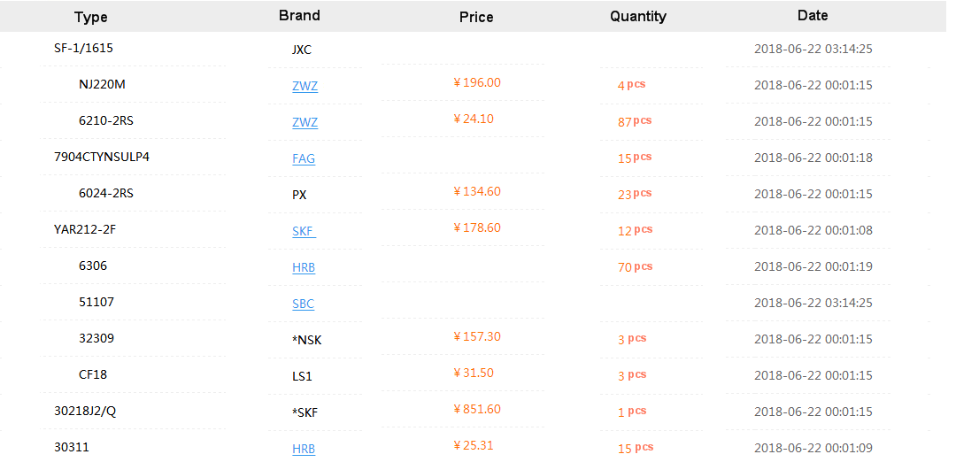Click the 87 pcs quantity
956x462 pixels.
[x=634, y=121]
